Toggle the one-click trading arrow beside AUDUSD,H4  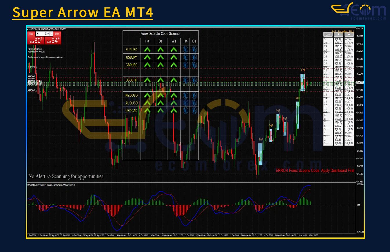coord(28,29)
